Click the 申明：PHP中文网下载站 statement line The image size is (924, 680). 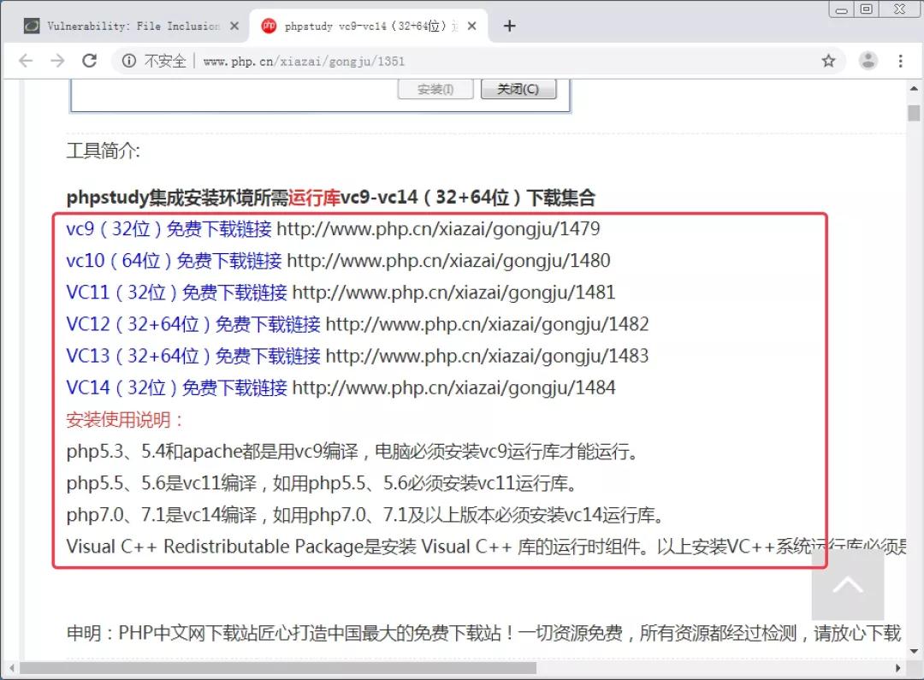tap(483, 634)
